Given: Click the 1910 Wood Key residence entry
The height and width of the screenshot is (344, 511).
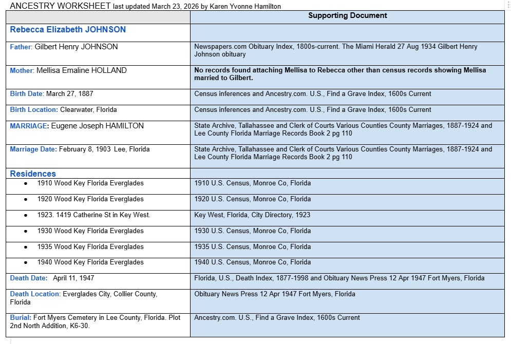Looking at the screenshot, I should coord(90,183).
